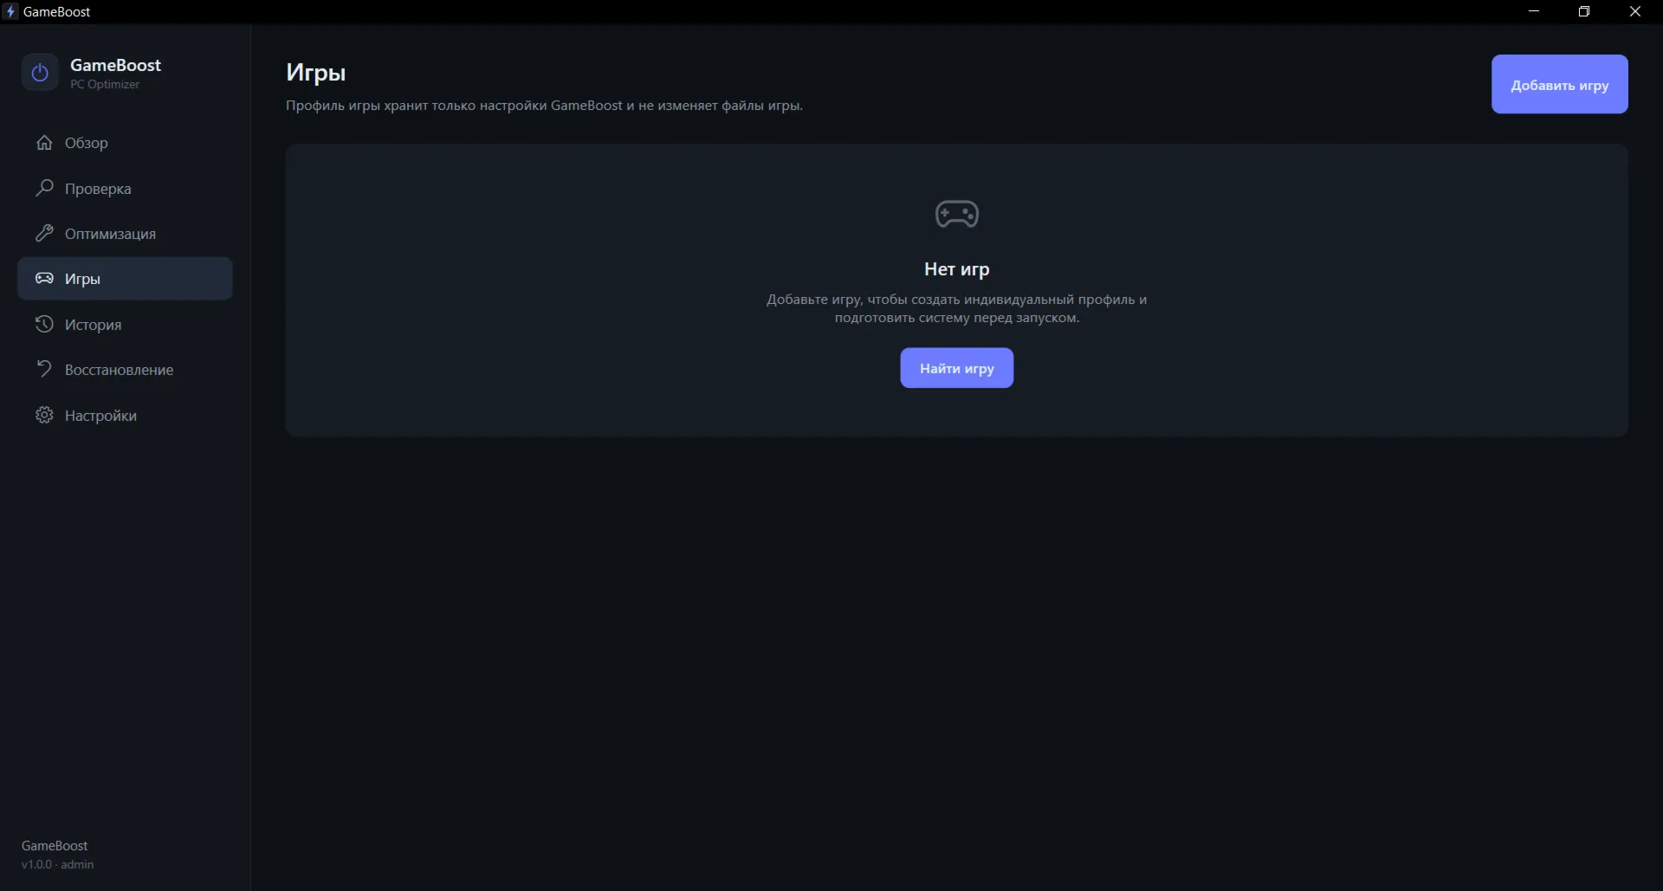The width and height of the screenshot is (1663, 891).
Task: Click the GameBoost label above the version text
Action: pyautogui.click(x=55, y=845)
